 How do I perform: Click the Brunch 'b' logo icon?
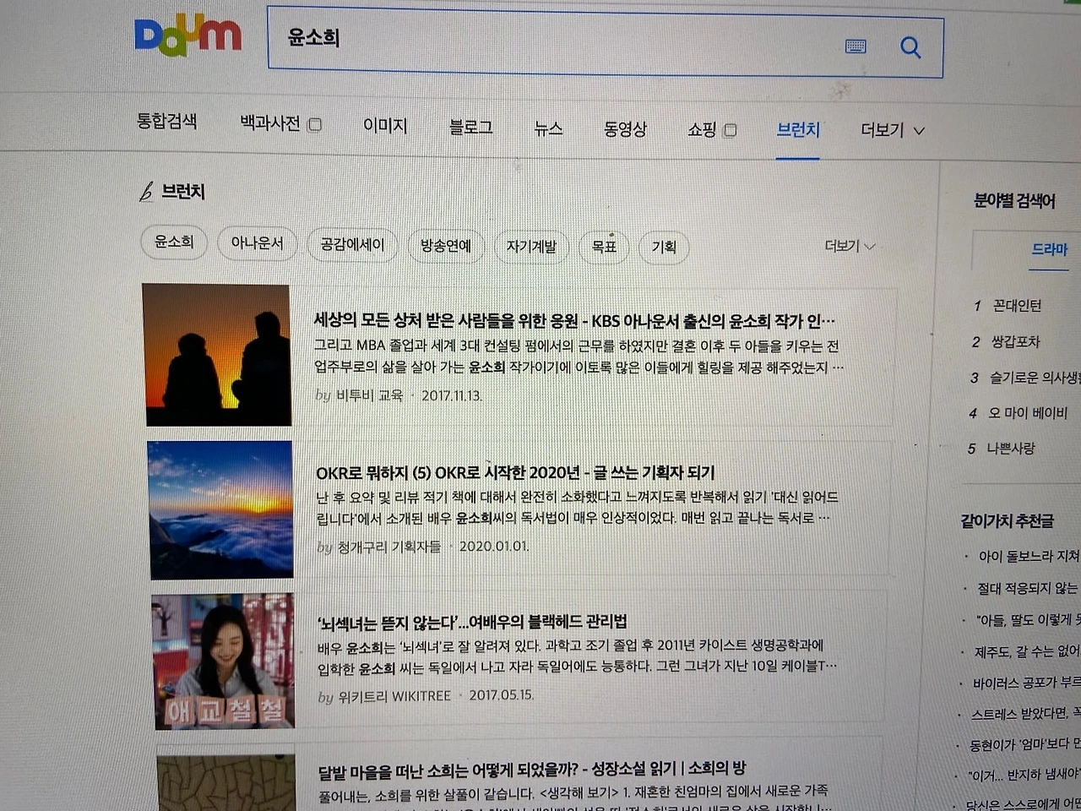pos(147,192)
